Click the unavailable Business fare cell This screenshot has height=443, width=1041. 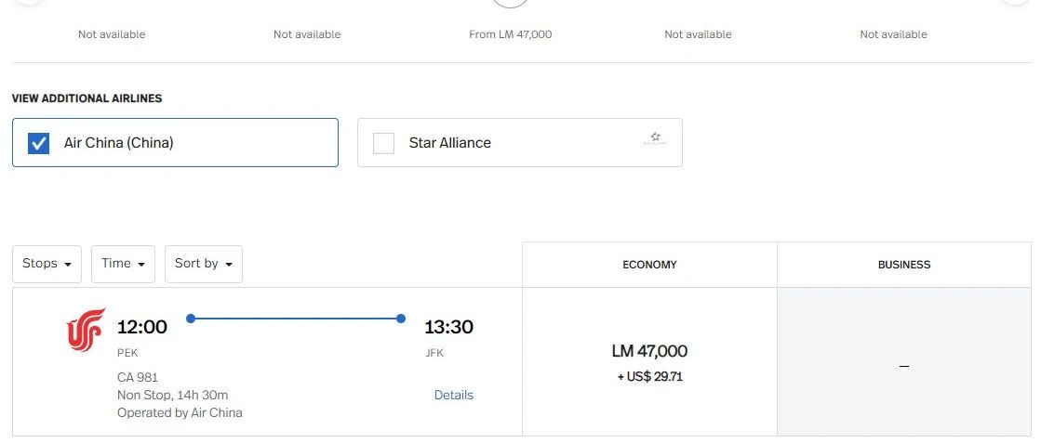904,365
